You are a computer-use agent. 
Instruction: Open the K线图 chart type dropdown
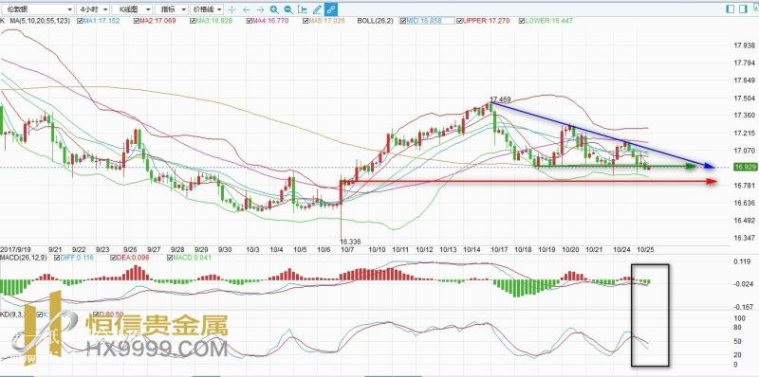pos(132,9)
